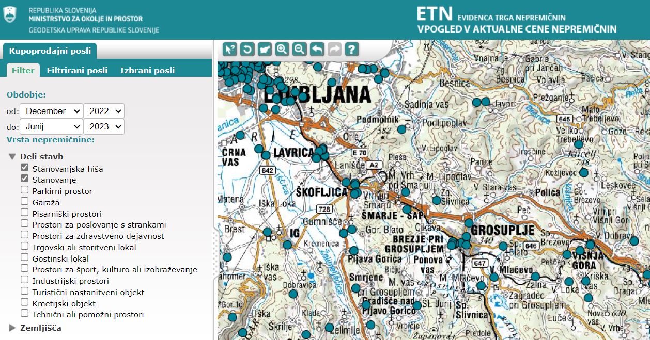Activate the zoom in magnifier tool
Image resolution: width=650 pixels, height=340 pixels.
tap(282, 50)
